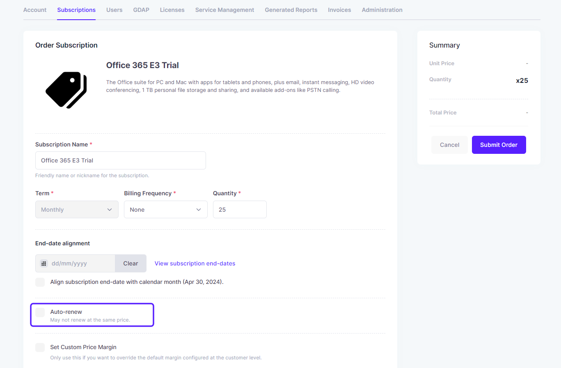Screen dimensions: 561x368
Task: Open the Generated Reports tab
Action: pos(291,10)
